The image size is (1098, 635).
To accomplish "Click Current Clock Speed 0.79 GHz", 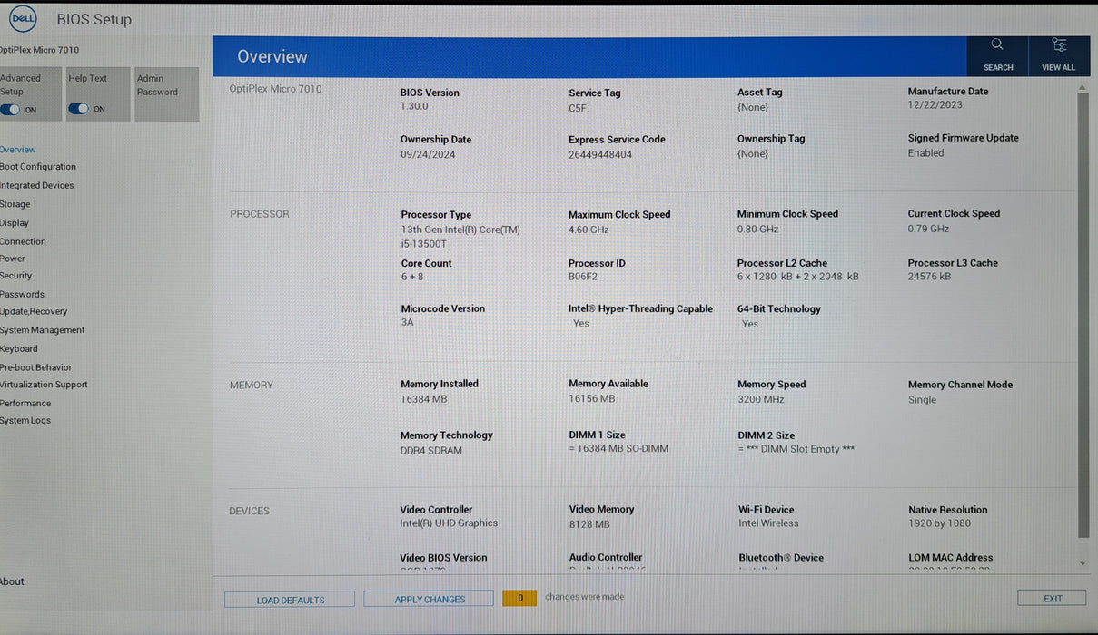I will pos(928,229).
